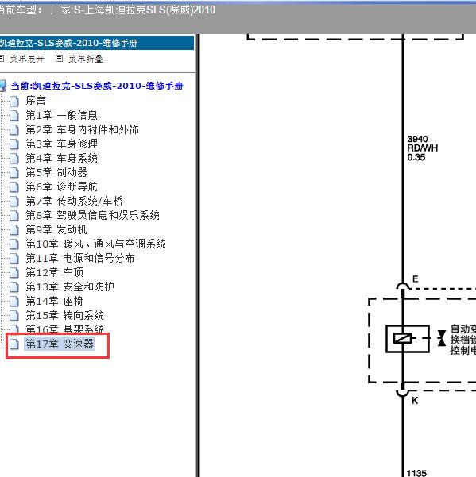Click the page icon beside 第12章 车顶
Screen dimensions: 476x477
pyautogui.click(x=14, y=272)
